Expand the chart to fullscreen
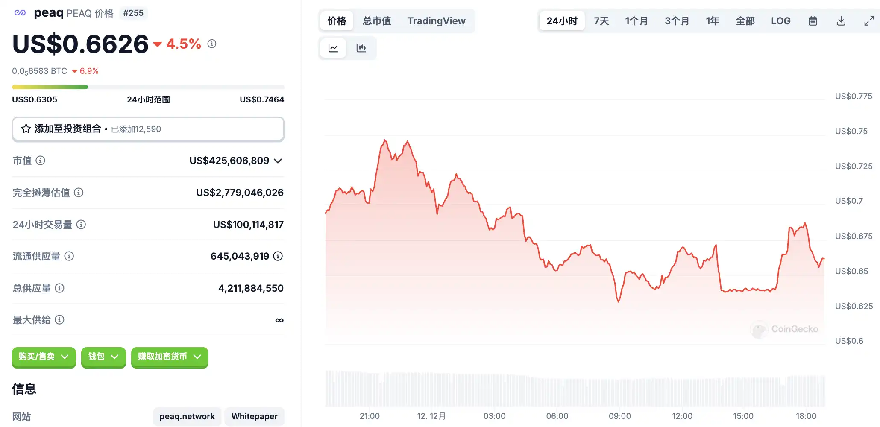 pos(869,21)
